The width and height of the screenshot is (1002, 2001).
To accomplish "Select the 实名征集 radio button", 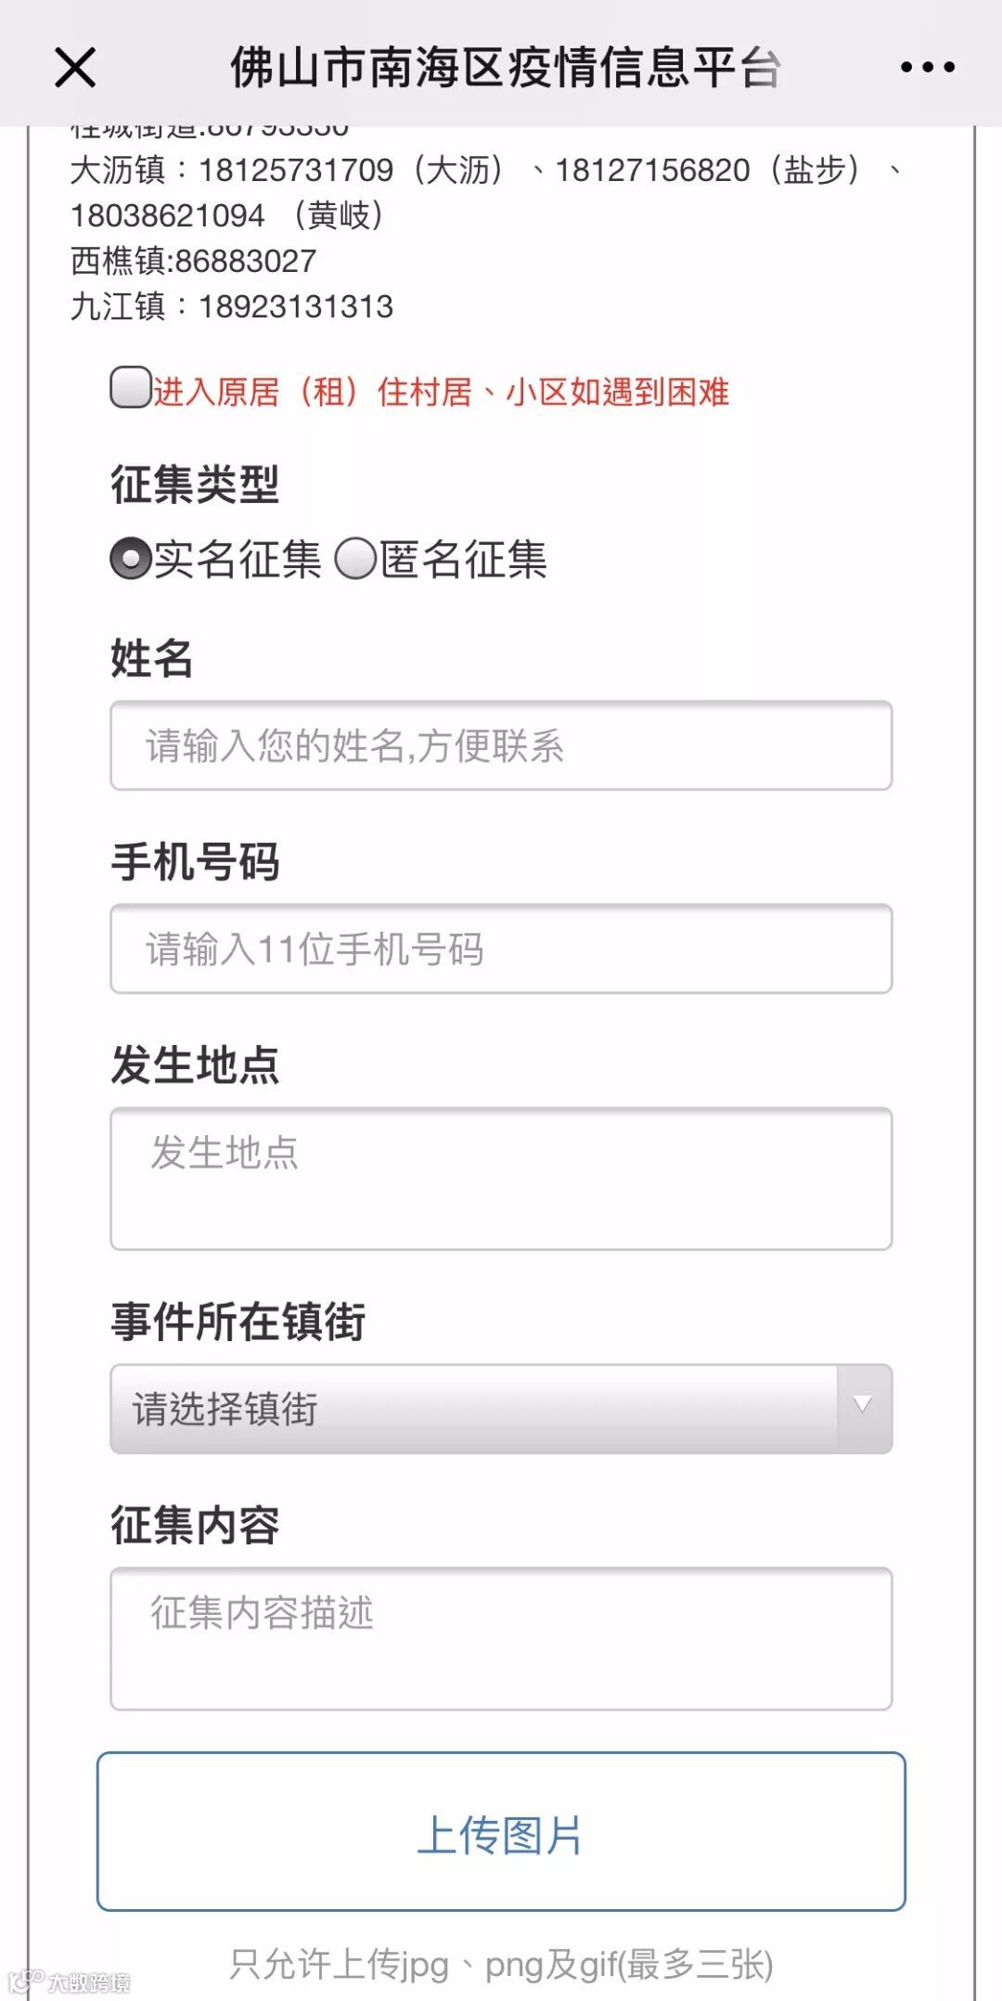I will [x=130, y=560].
